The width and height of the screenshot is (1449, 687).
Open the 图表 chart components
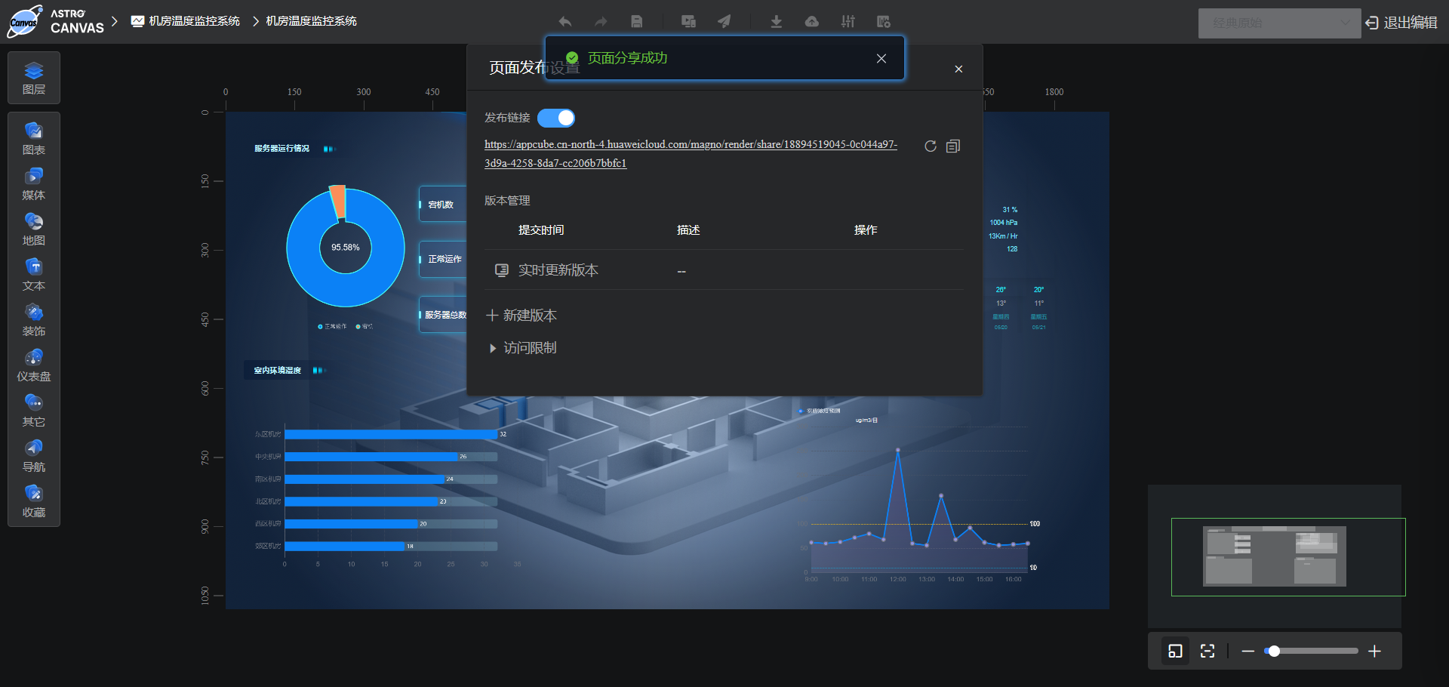pyautogui.click(x=34, y=139)
